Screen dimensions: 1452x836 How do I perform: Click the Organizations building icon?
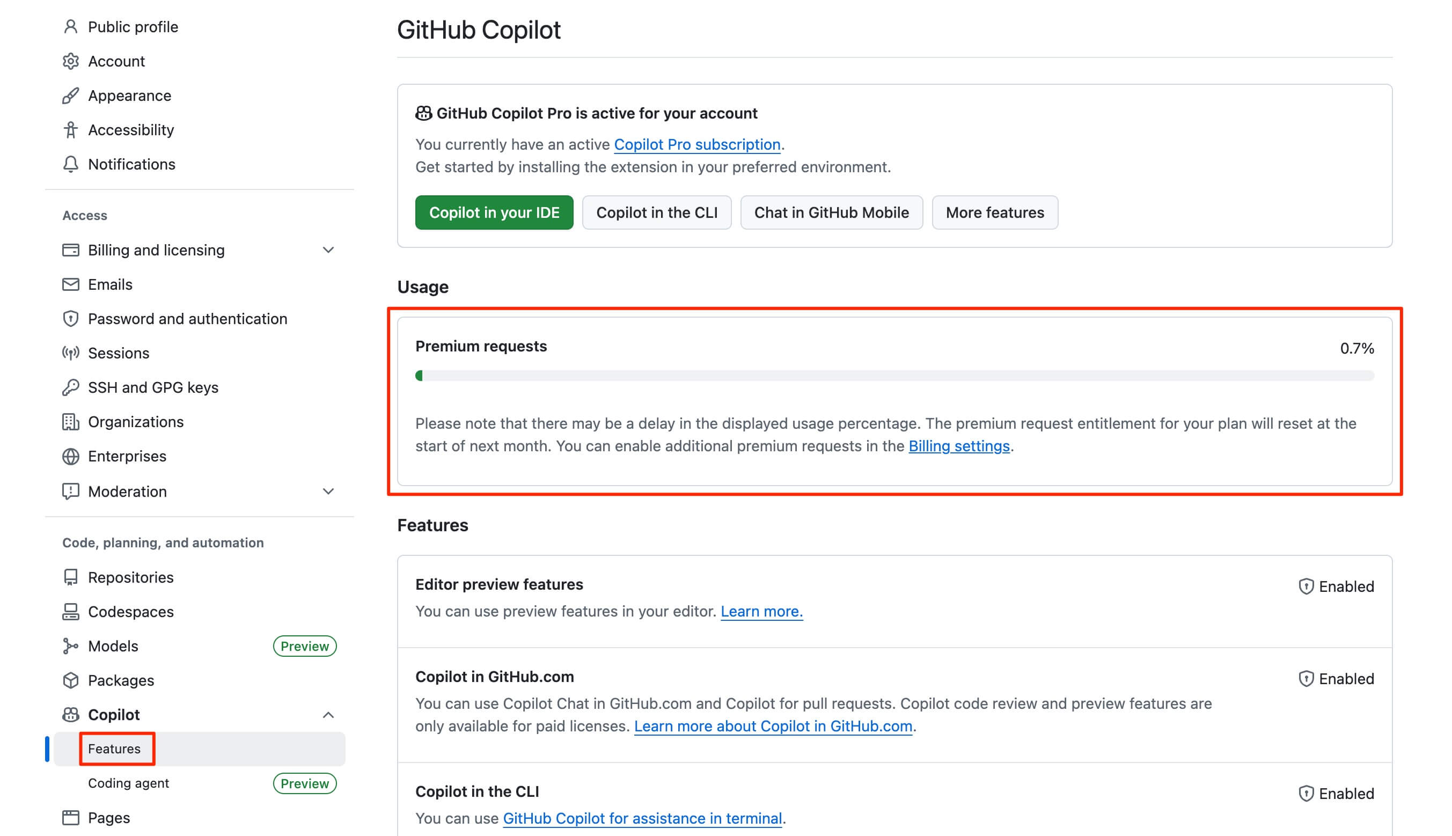tap(71, 422)
